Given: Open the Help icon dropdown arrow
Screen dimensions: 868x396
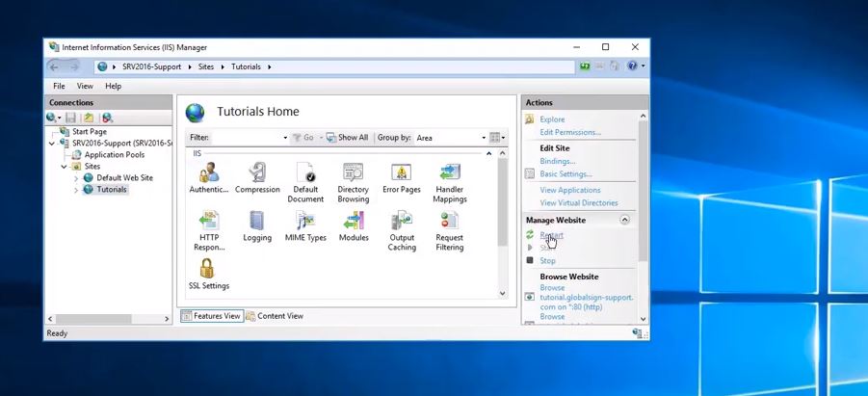Looking at the screenshot, I should (643, 66).
